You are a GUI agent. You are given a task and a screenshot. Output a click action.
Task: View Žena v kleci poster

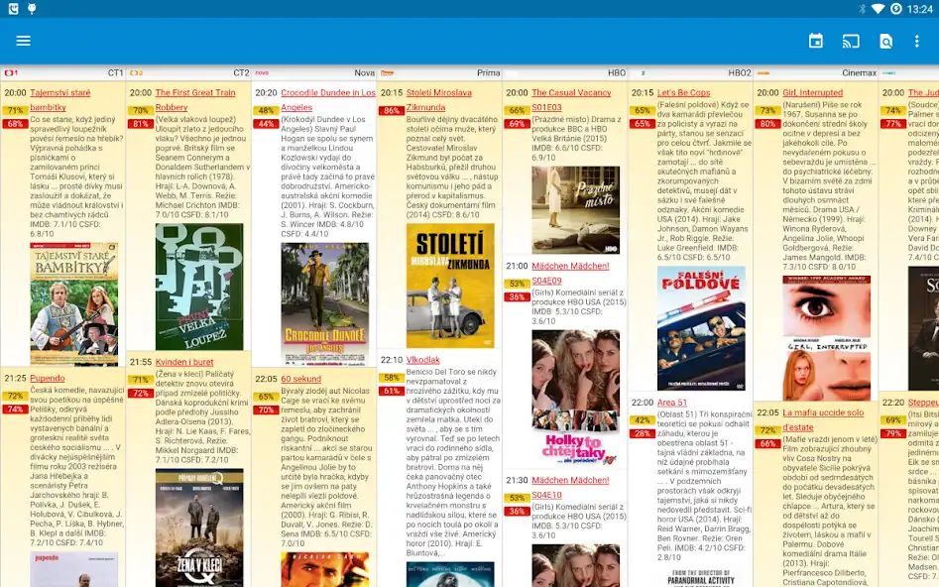tap(199, 528)
